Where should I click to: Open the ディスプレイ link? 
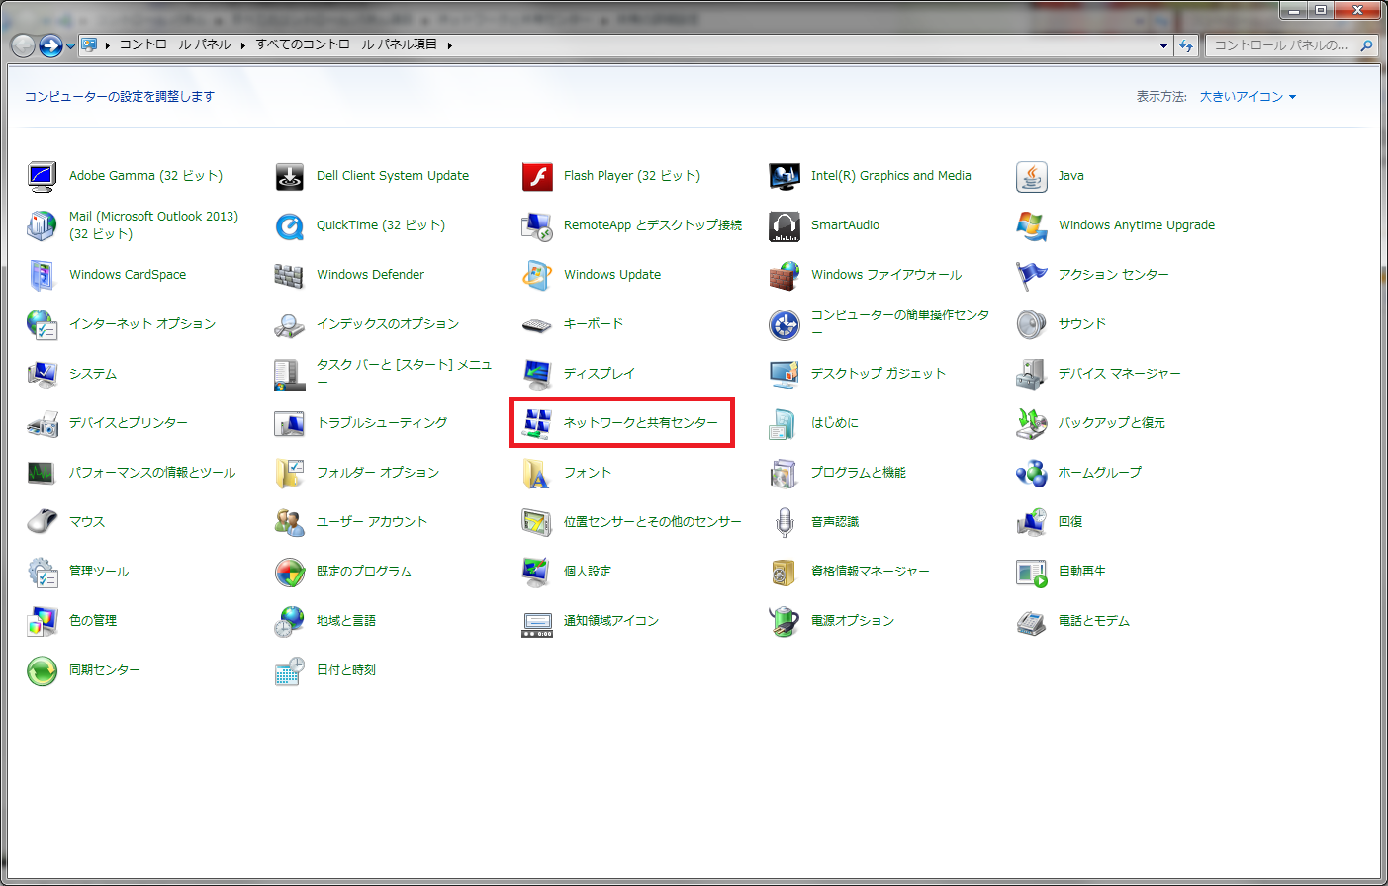point(600,374)
